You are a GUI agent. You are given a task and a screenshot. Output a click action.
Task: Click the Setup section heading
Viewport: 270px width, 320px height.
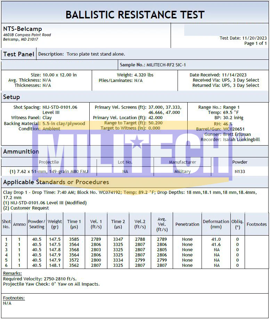[11, 97]
